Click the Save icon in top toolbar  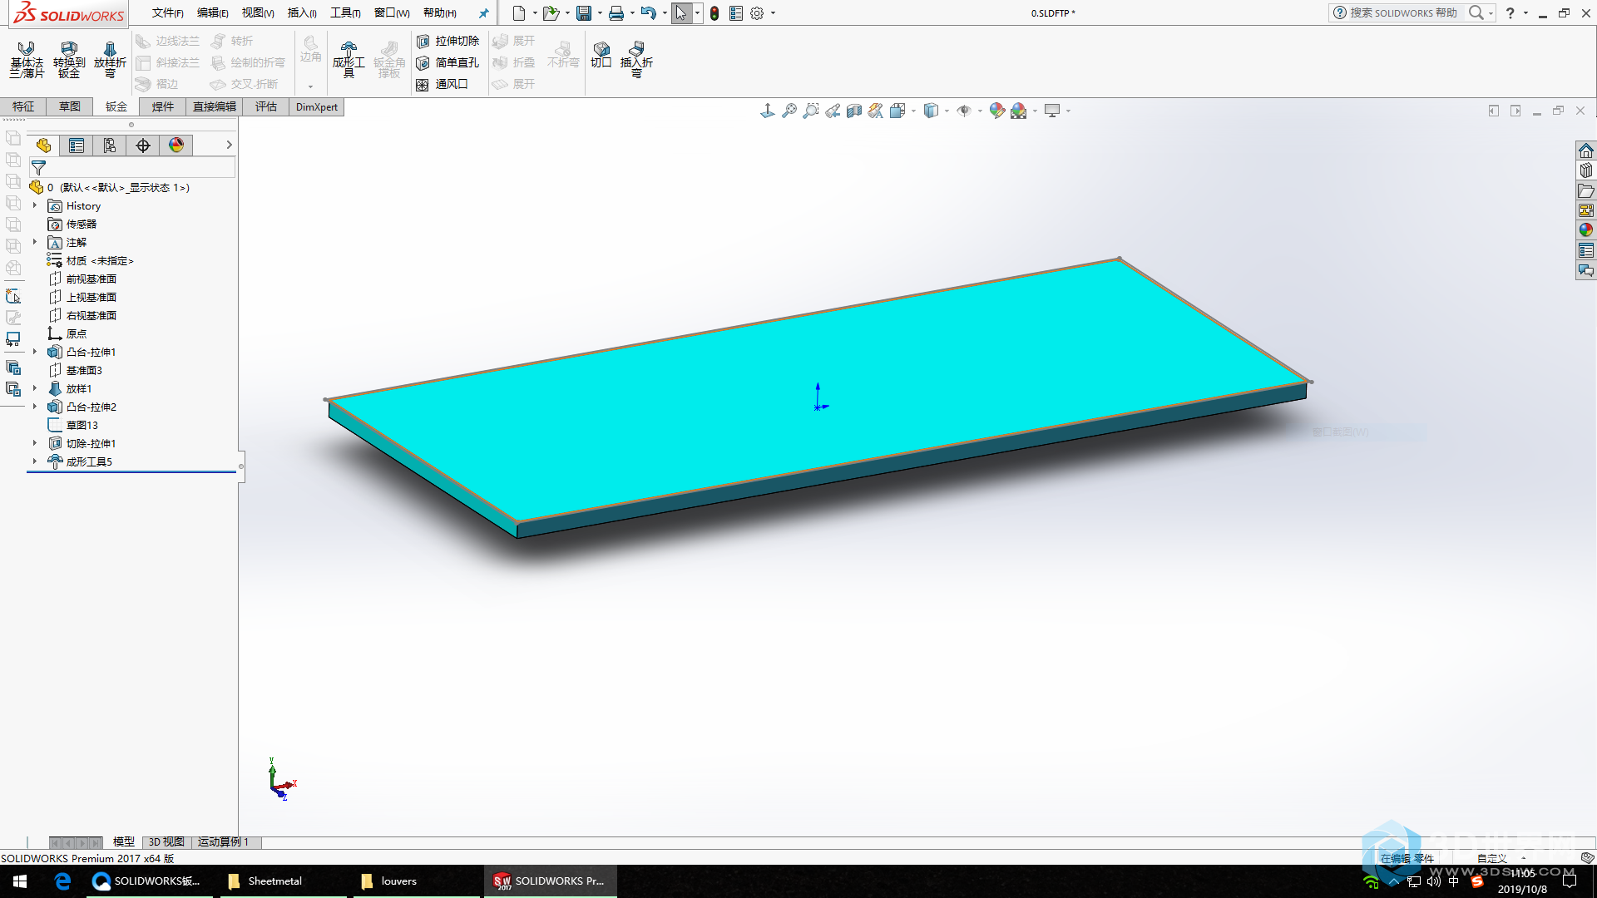pyautogui.click(x=584, y=13)
